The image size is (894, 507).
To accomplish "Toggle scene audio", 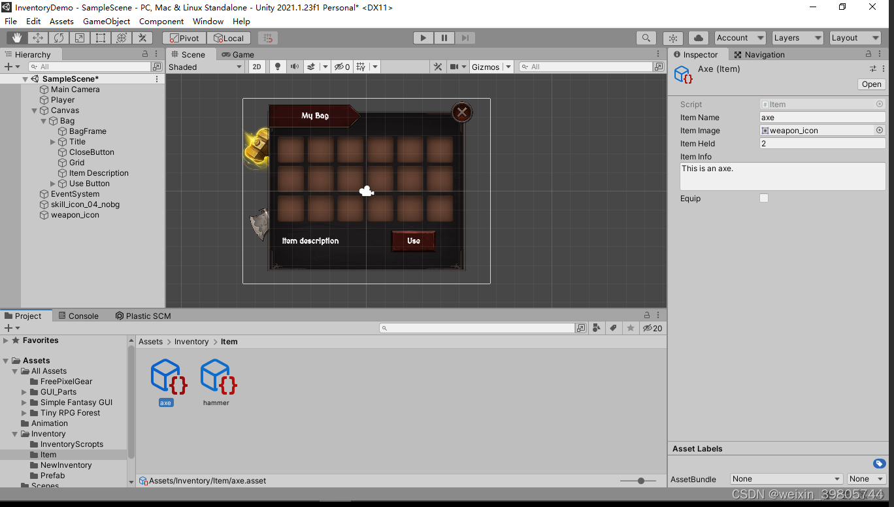I will 295,67.
